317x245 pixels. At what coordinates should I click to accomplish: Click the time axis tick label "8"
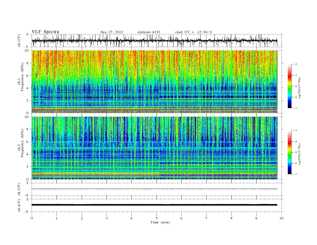(x=231, y=218)
